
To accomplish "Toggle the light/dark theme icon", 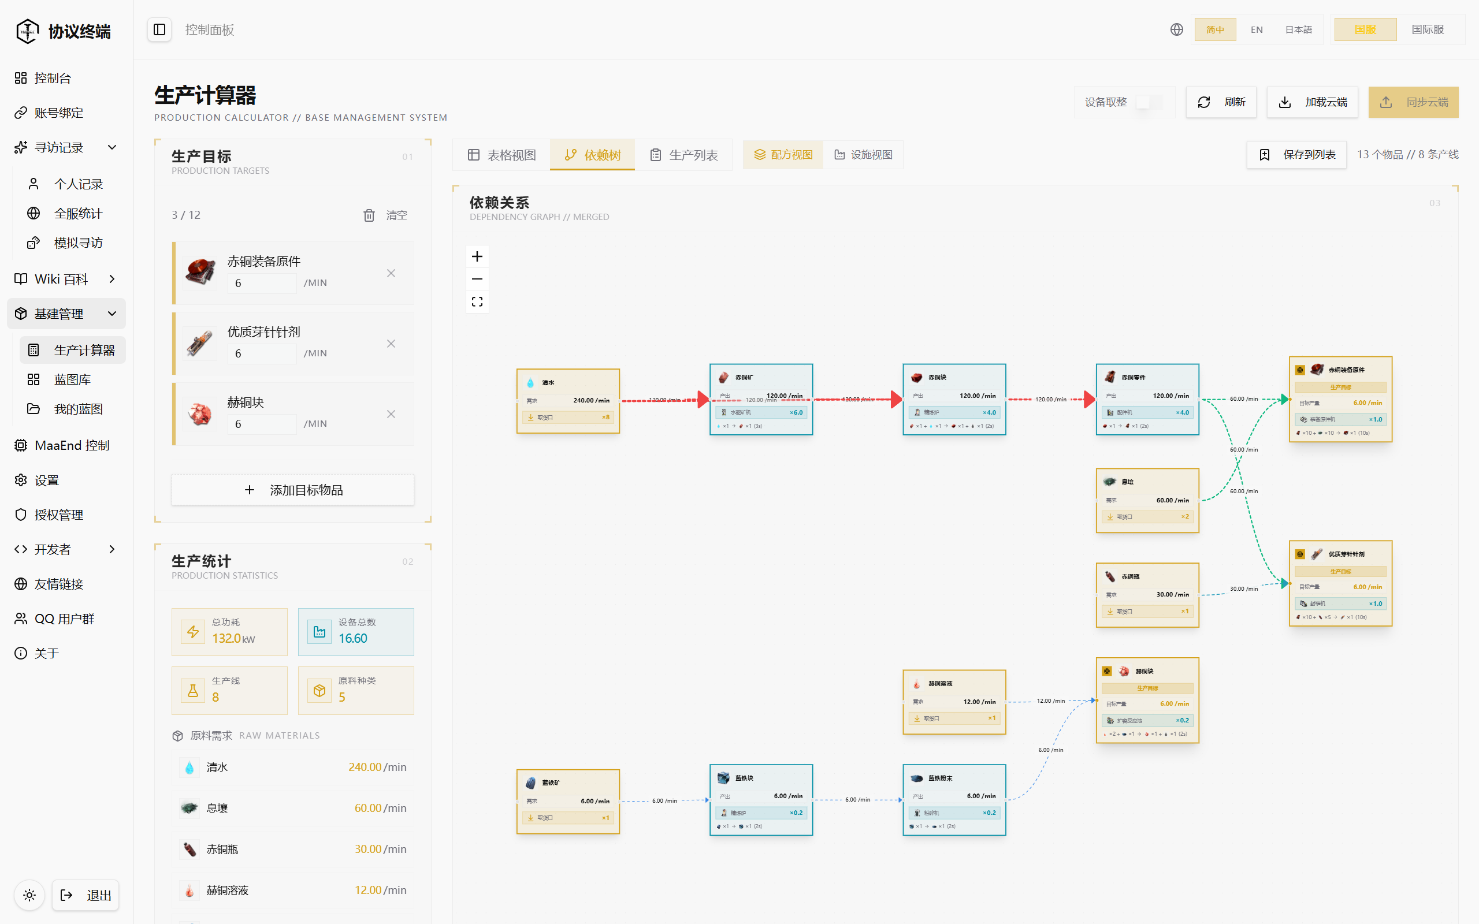I will pos(29,895).
